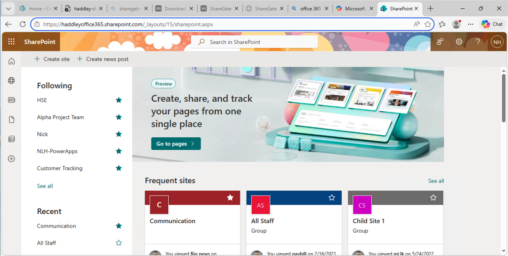Open My files page icon in rail

click(x=12, y=119)
